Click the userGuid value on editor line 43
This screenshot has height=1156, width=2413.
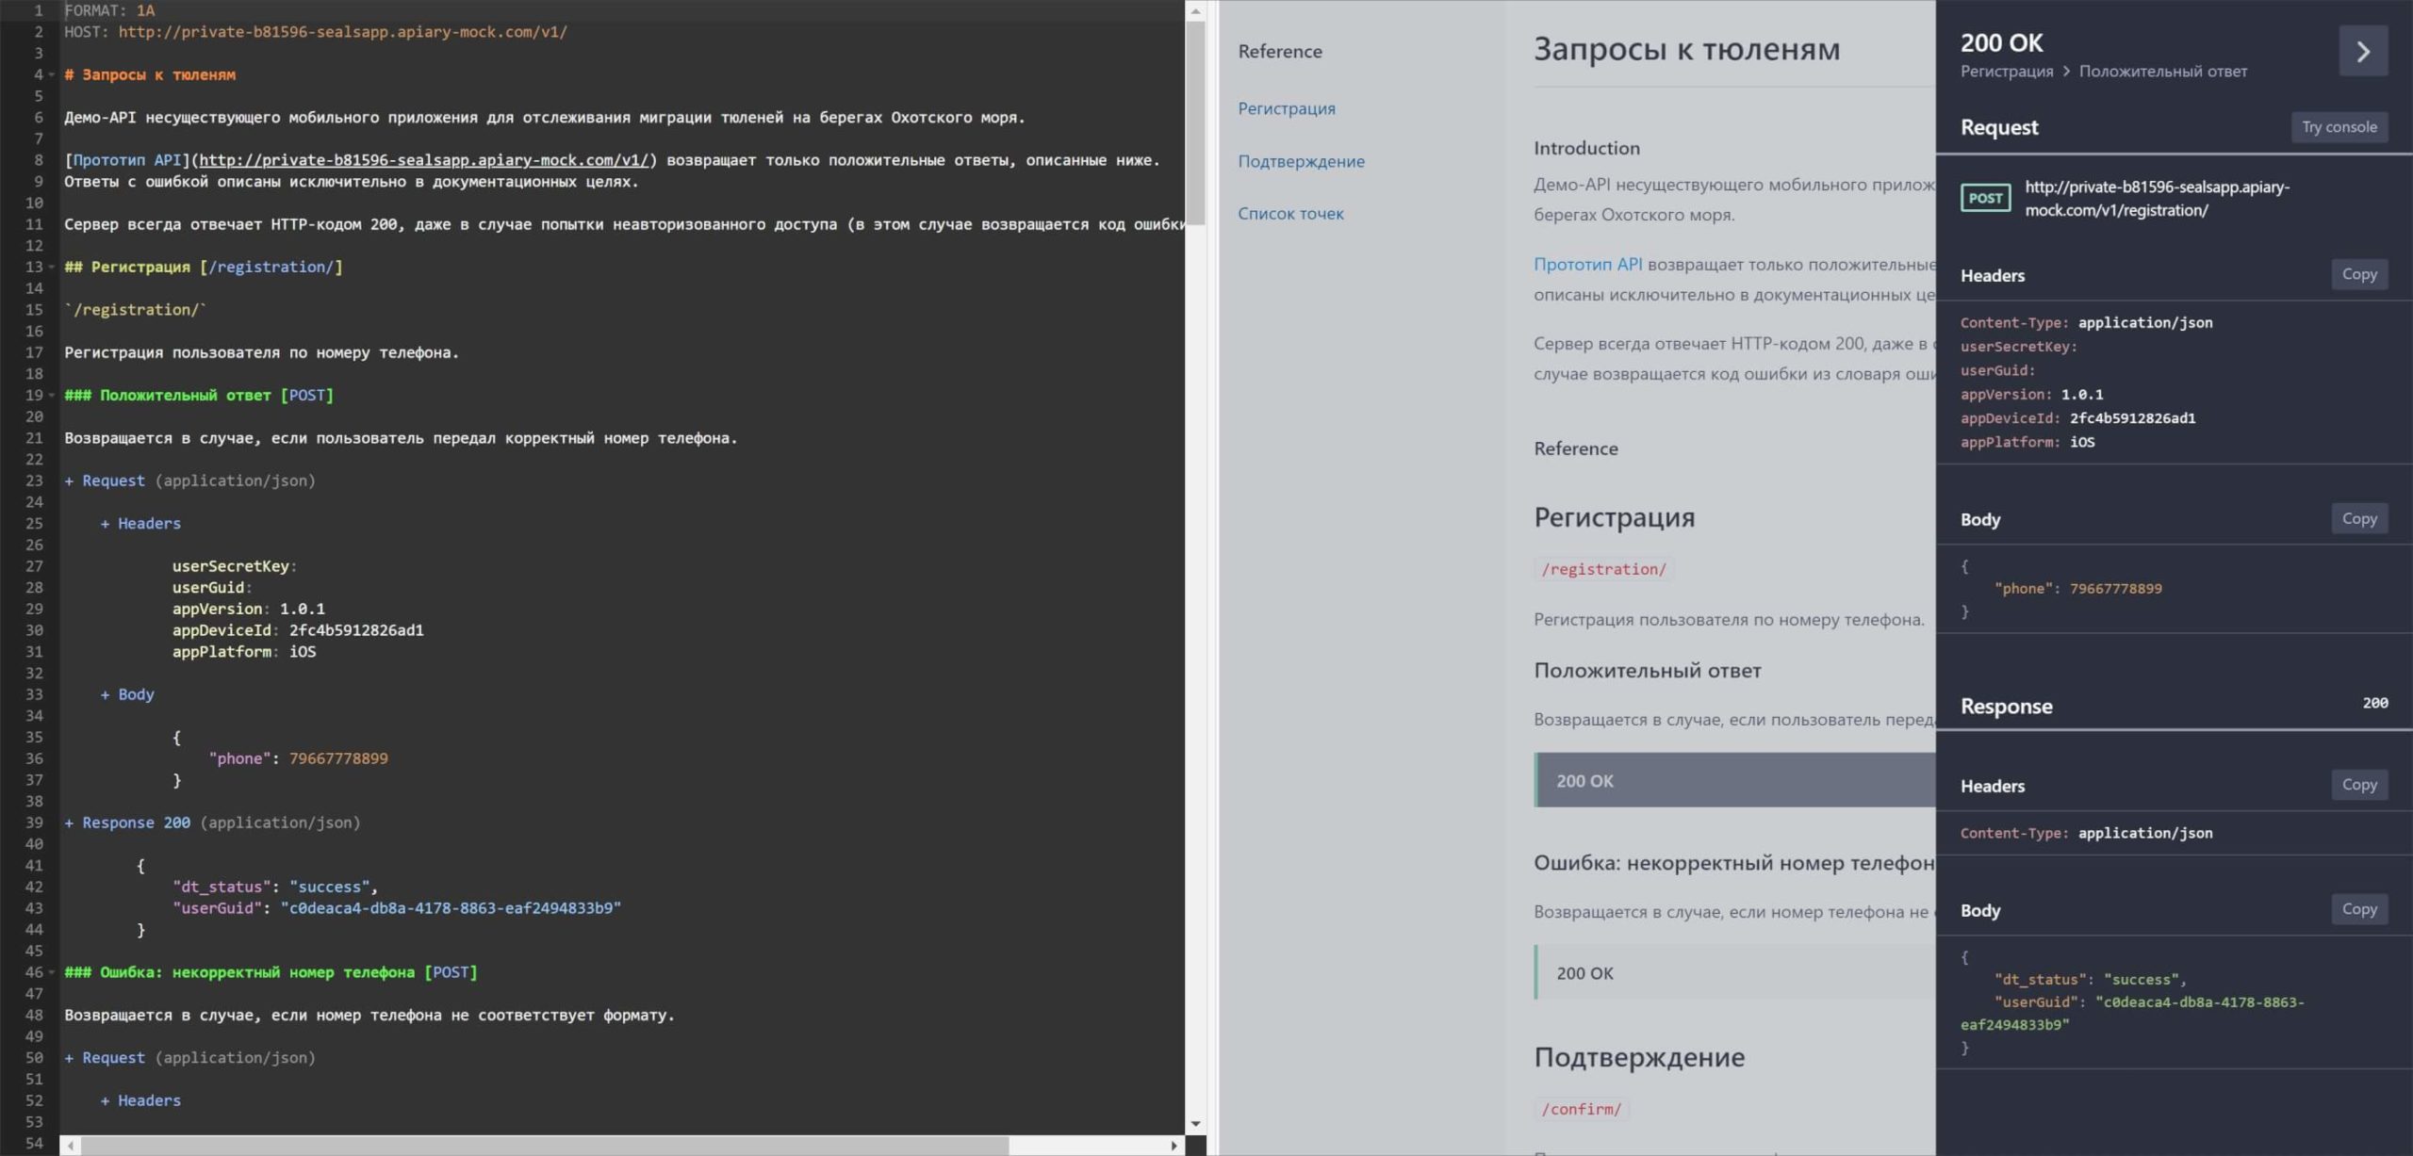coord(451,908)
